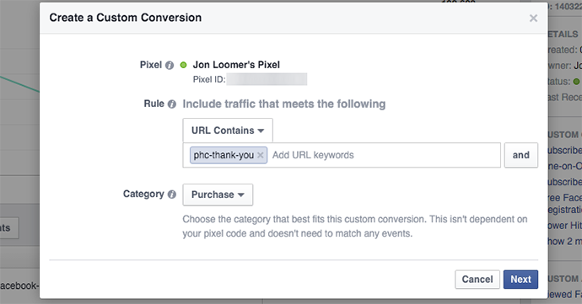Close the Create a Custom Conversion dialog
Image resolution: width=582 pixels, height=304 pixels.
[x=533, y=19]
